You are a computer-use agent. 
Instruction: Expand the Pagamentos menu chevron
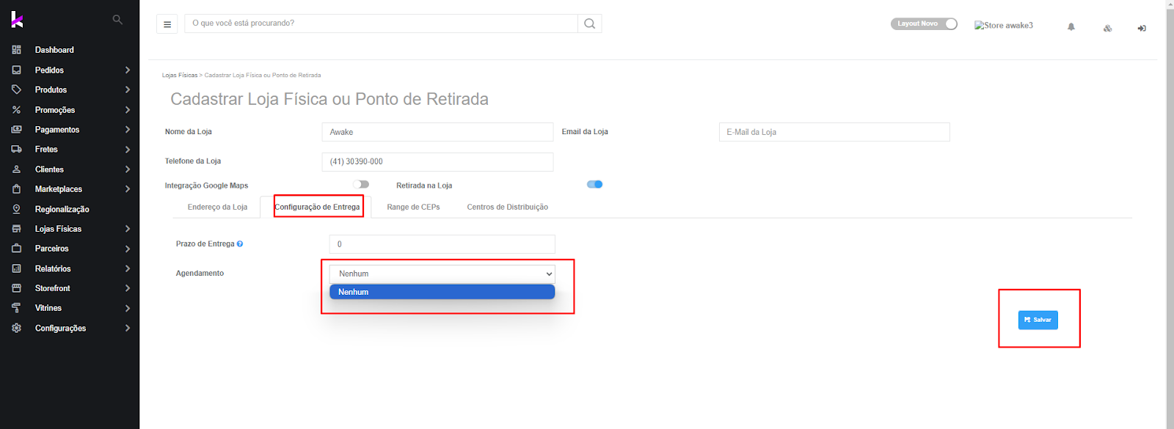pos(128,130)
